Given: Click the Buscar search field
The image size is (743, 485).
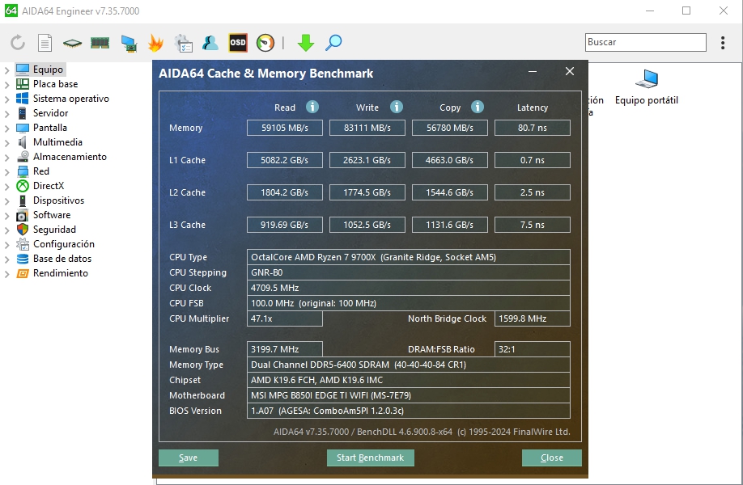Looking at the screenshot, I should click(x=645, y=42).
